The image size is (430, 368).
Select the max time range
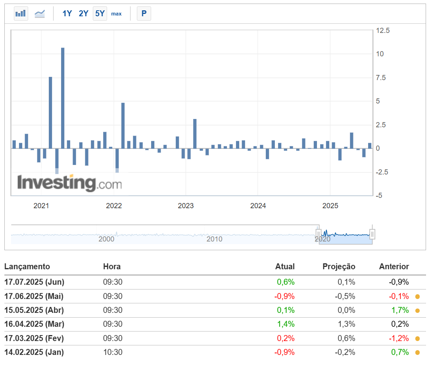[116, 14]
